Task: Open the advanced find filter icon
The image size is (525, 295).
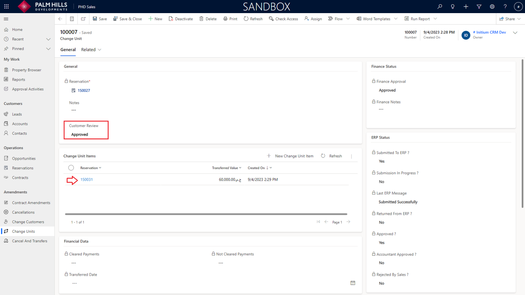Action: (x=479, y=6)
